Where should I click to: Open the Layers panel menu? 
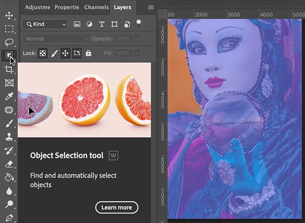(x=151, y=7)
